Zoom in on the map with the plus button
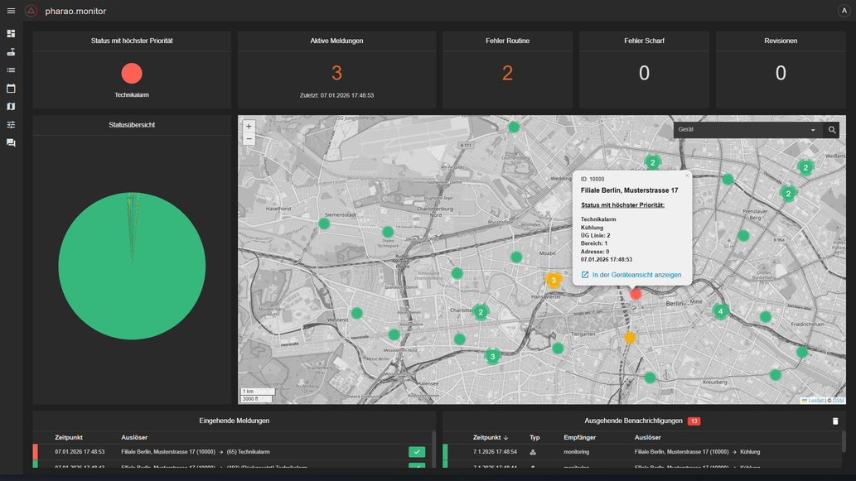Viewport: 856px width, 481px height. click(x=249, y=127)
